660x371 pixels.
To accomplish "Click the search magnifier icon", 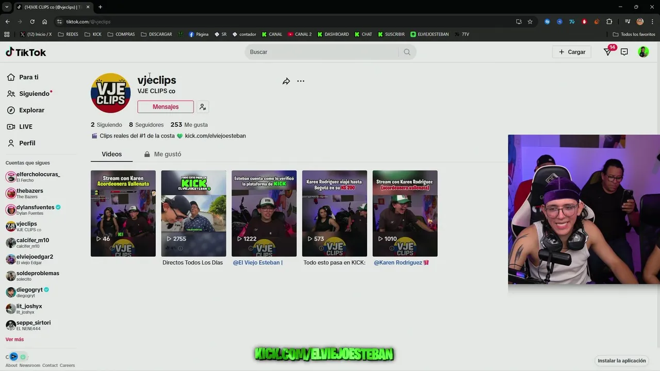I will pos(407,52).
